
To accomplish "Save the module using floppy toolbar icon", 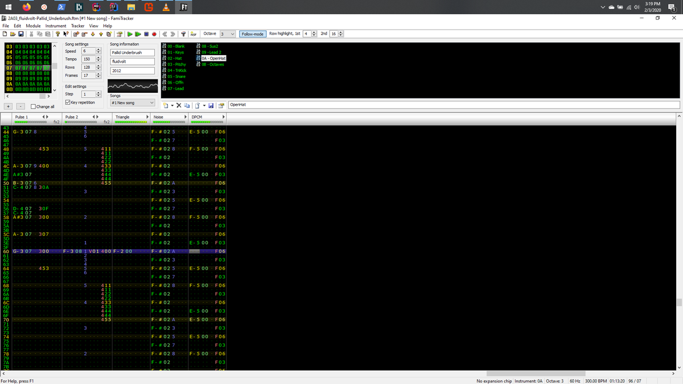I will point(20,34).
